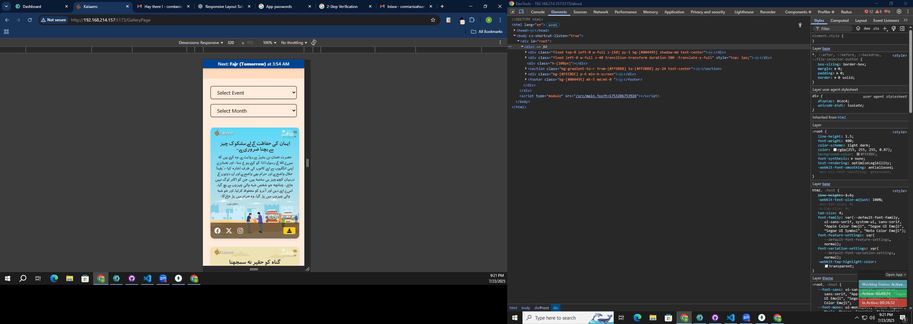Click the div#root breadcrumb
The image size is (913, 324).
click(541, 308)
